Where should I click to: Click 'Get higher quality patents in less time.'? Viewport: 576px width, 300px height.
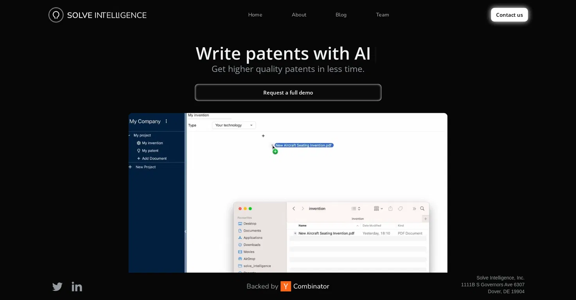coord(288,69)
